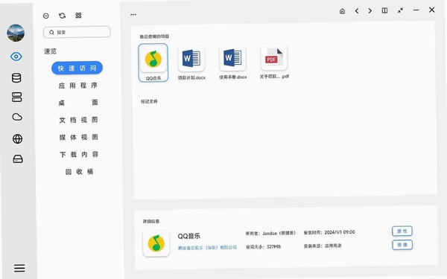Click the circled minus icon above search

click(x=46, y=16)
